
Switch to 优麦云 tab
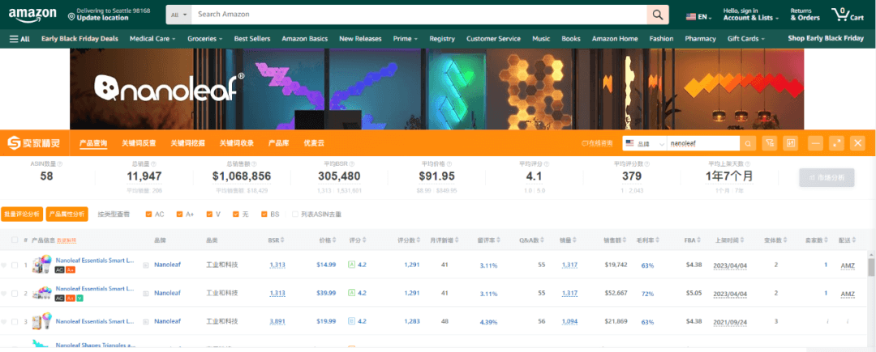click(314, 143)
